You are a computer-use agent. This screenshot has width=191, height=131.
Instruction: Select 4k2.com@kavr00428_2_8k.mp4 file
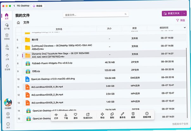click(104, 94)
